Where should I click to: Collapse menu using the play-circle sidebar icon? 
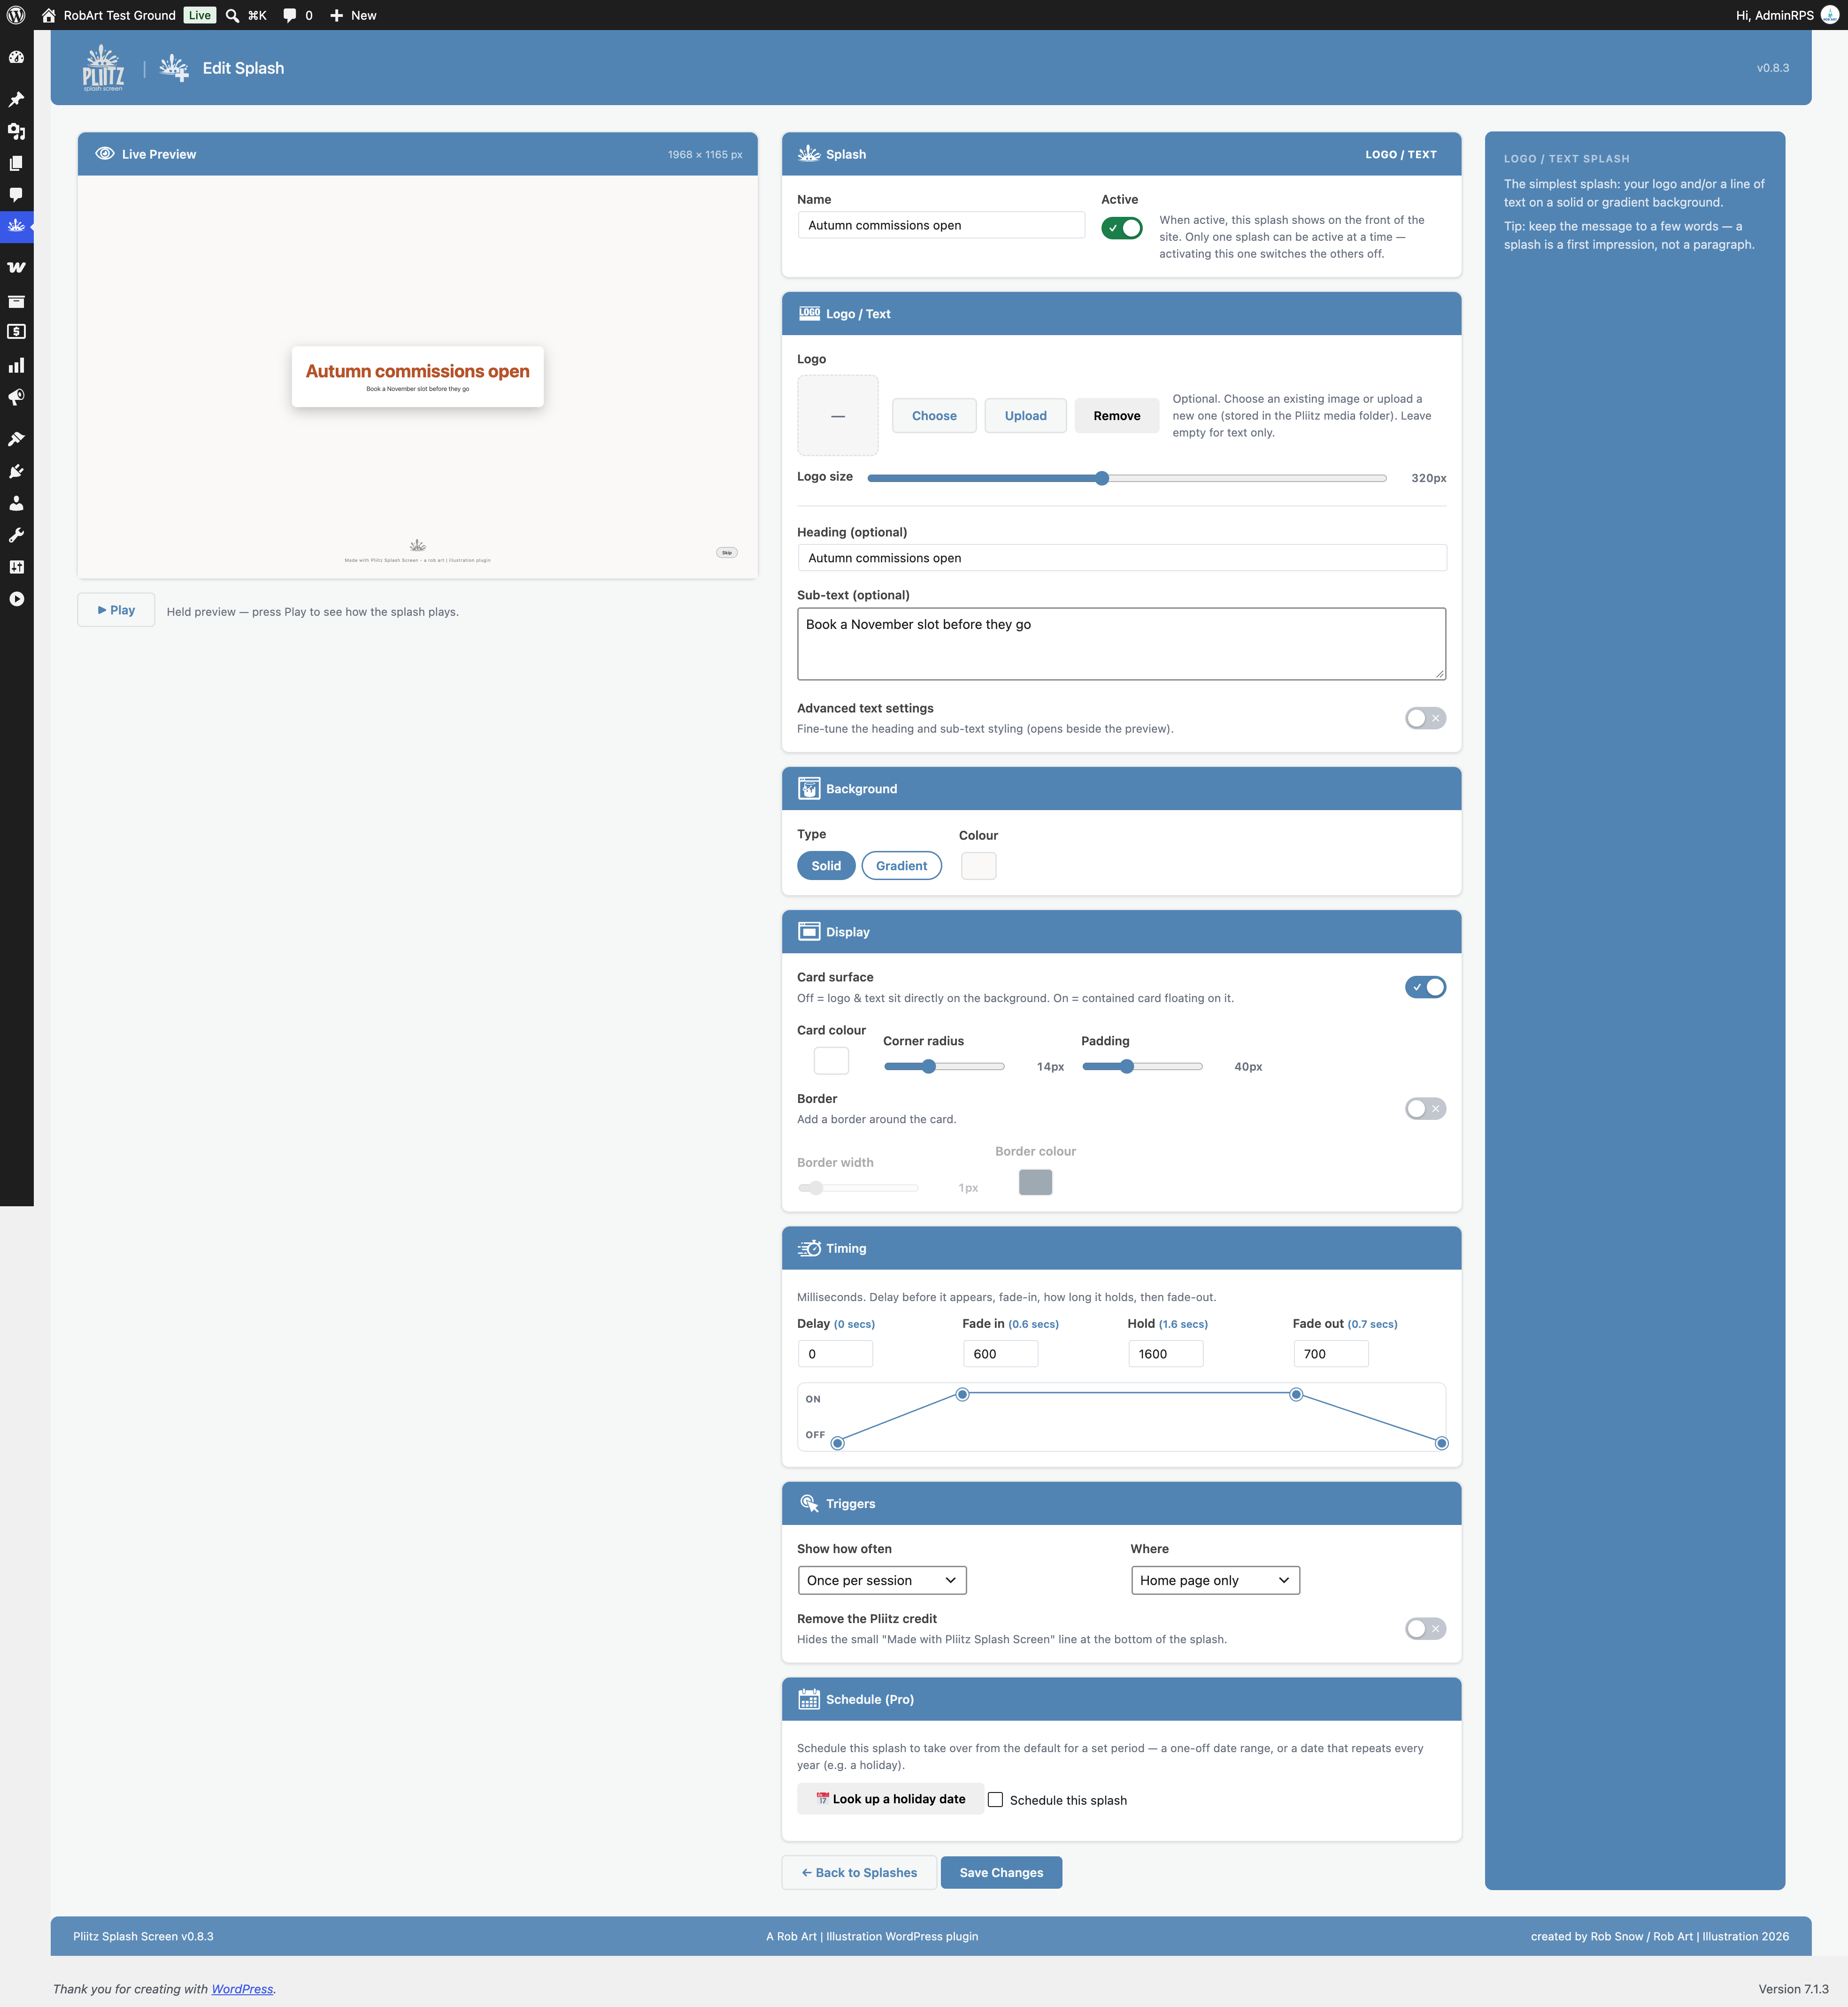coord(16,599)
